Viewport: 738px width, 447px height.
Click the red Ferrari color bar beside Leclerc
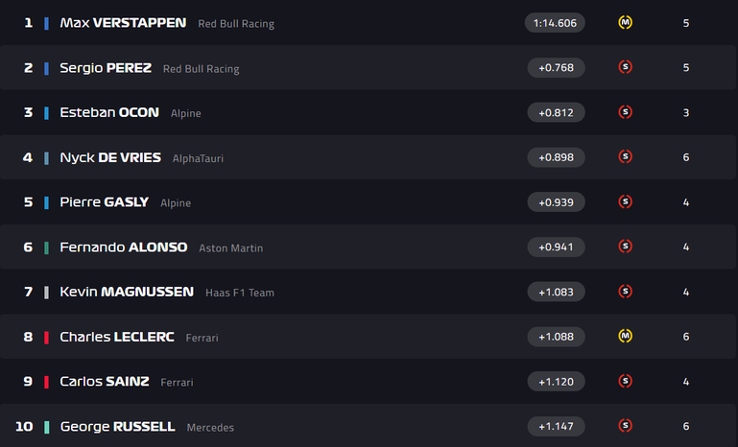[x=47, y=338]
